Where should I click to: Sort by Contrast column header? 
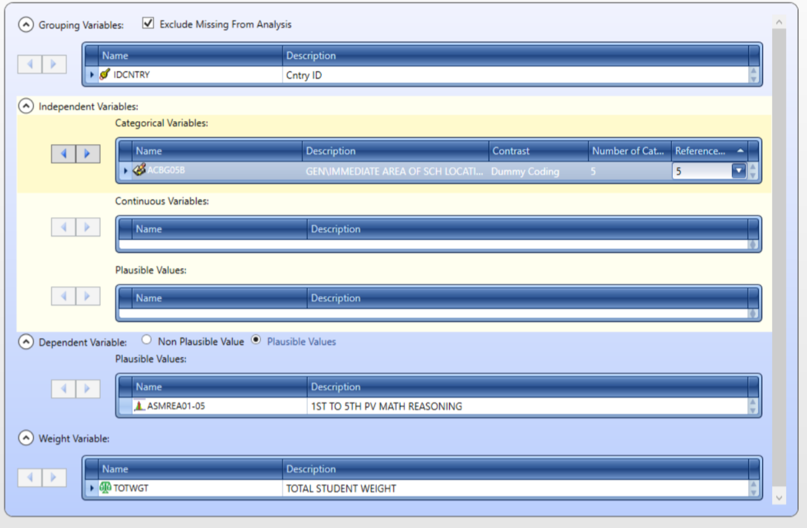(537, 151)
